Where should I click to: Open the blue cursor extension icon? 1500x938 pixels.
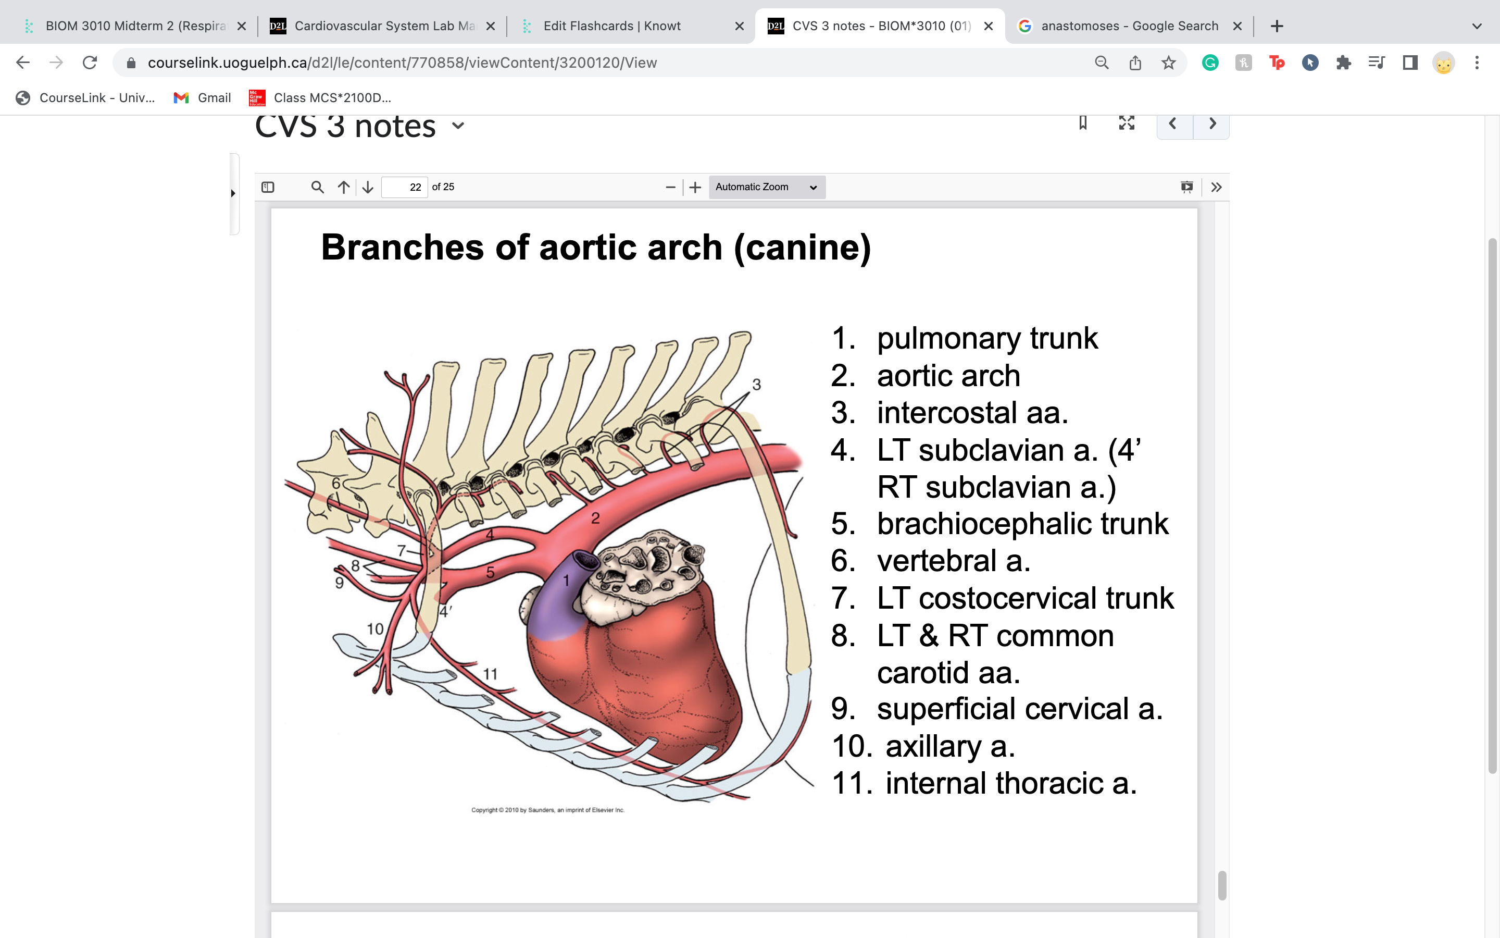tap(1310, 63)
